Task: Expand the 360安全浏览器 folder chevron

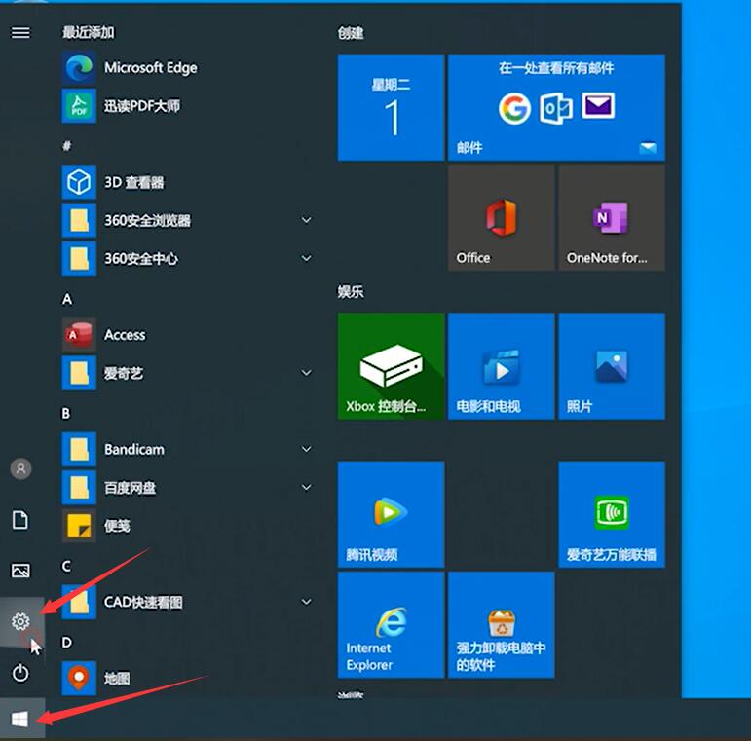Action: (307, 220)
